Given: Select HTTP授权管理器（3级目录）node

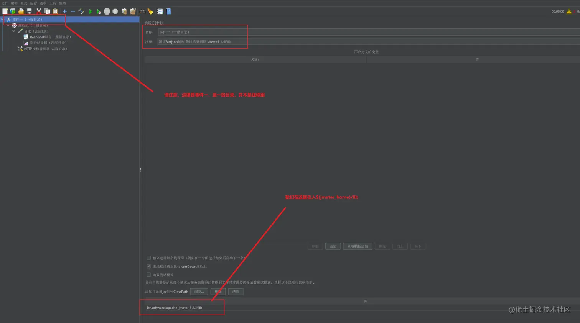Looking at the screenshot, I should 46,49.
